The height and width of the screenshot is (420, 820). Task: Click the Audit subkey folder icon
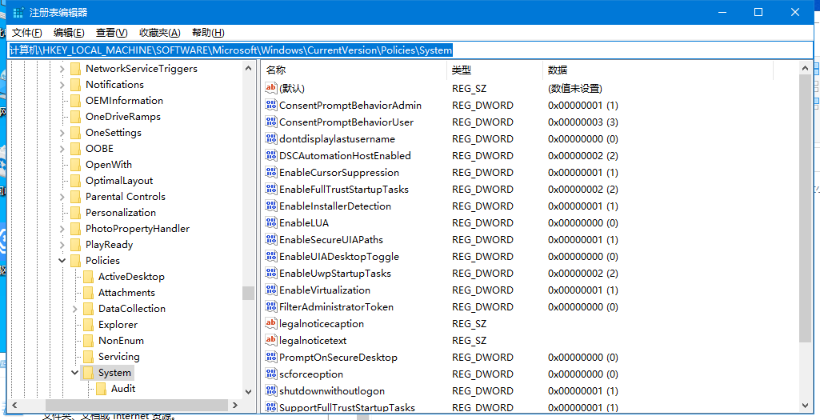click(101, 389)
